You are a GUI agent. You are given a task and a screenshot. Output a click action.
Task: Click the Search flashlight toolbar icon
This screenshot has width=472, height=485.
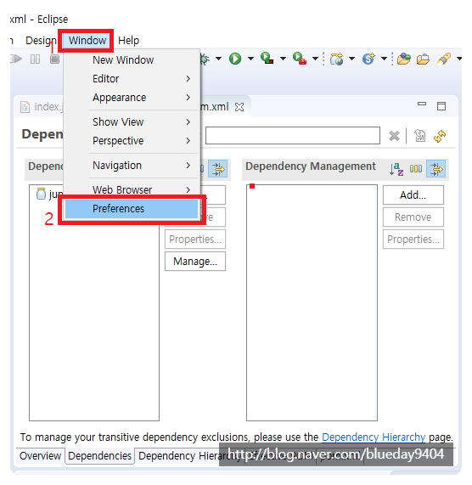[x=444, y=59]
